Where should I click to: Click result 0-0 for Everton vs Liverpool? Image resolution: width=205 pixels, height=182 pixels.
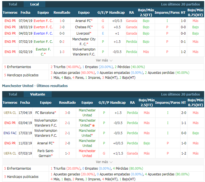pyautogui.click(x=62, y=33)
